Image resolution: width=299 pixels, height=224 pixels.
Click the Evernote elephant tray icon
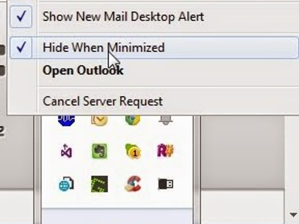(x=99, y=151)
